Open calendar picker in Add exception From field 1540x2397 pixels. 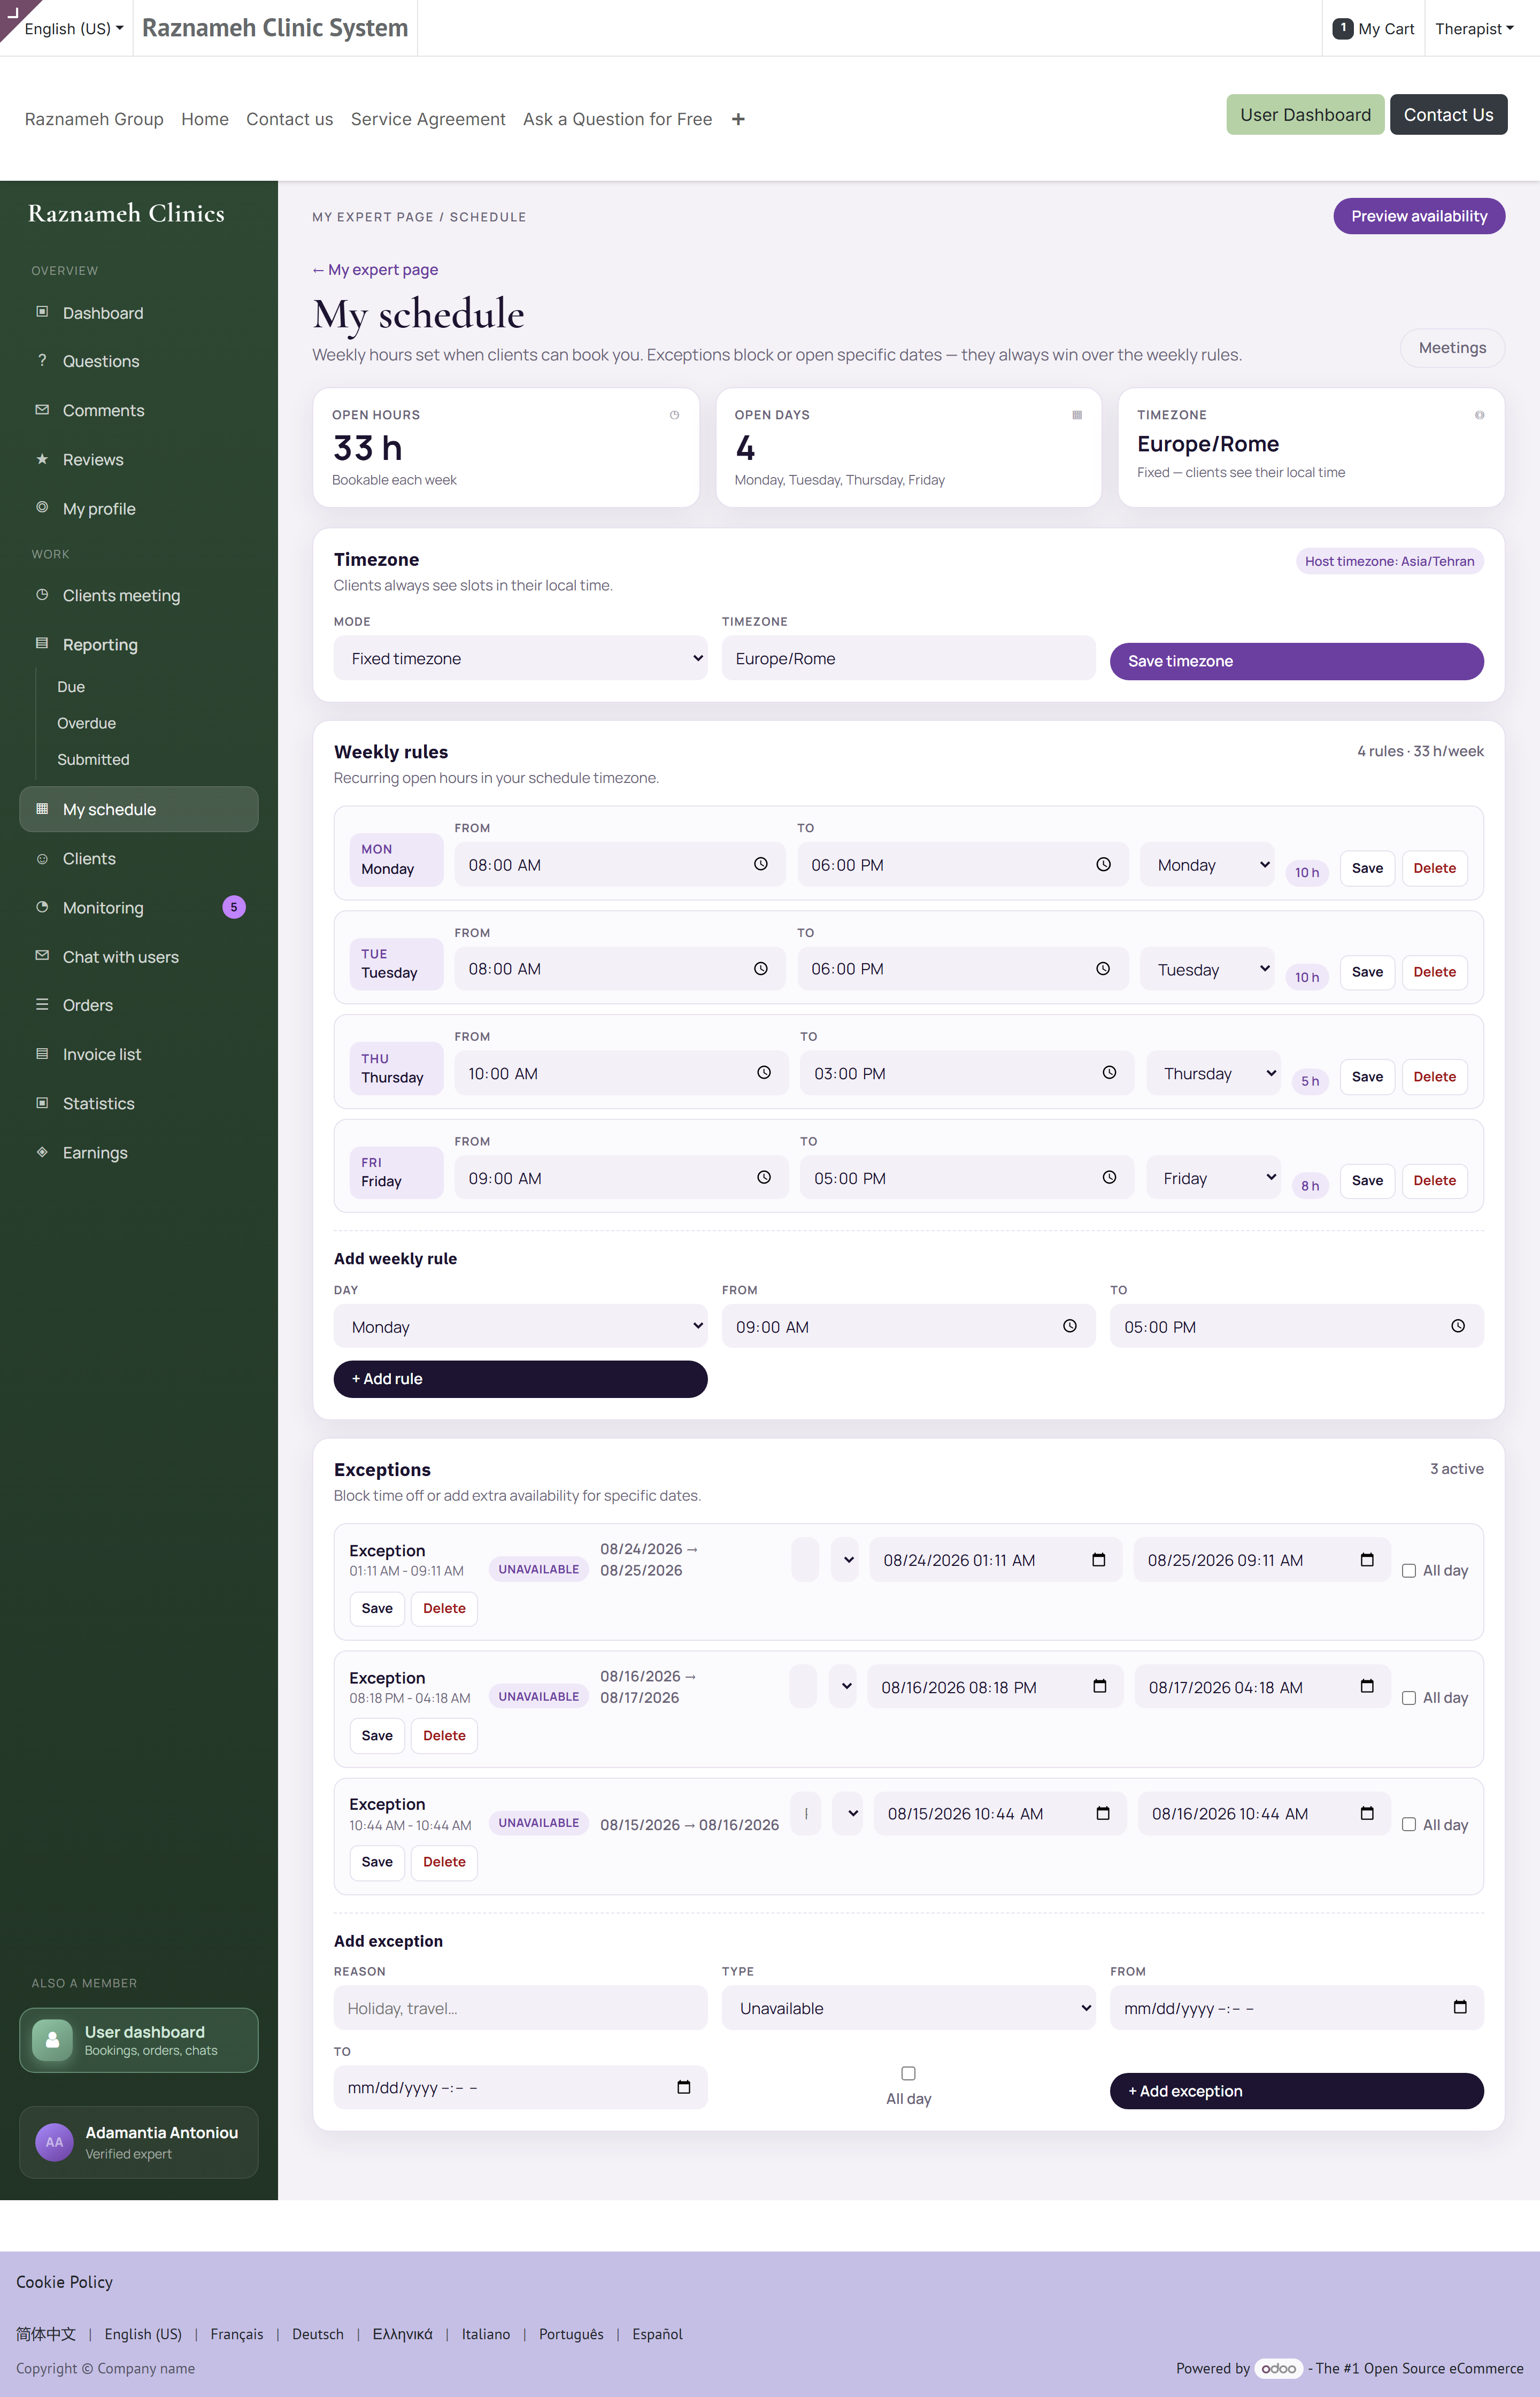pyautogui.click(x=1460, y=2006)
